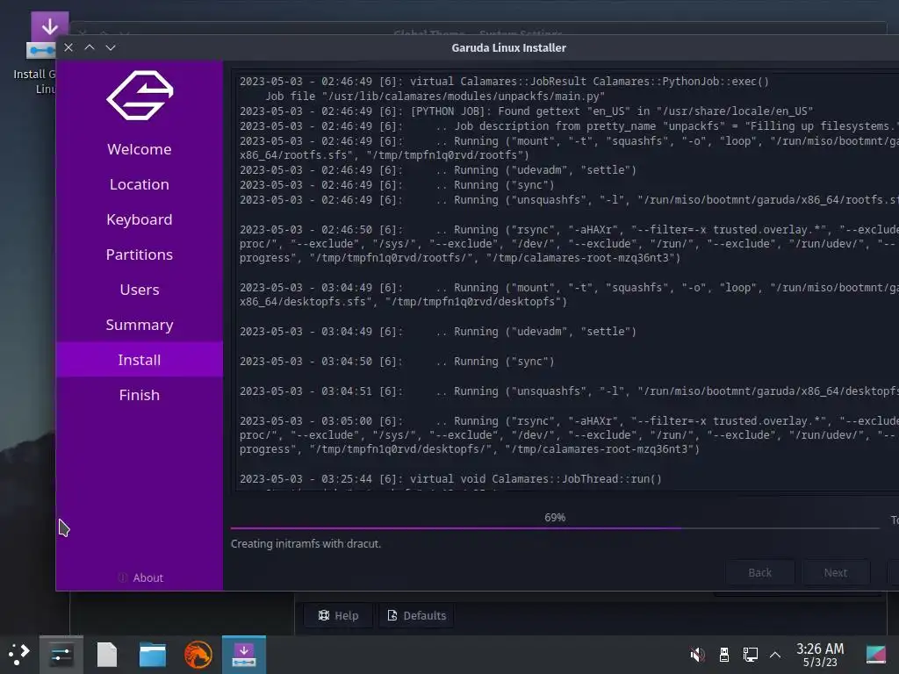Click the network connection tray icon
This screenshot has height=674, width=899.
750,655
